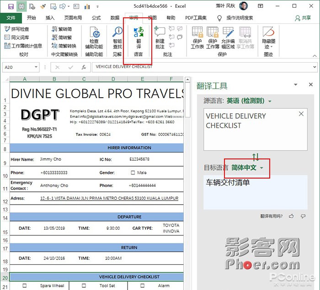Click the select-all corner of the grid

pos(5,79)
